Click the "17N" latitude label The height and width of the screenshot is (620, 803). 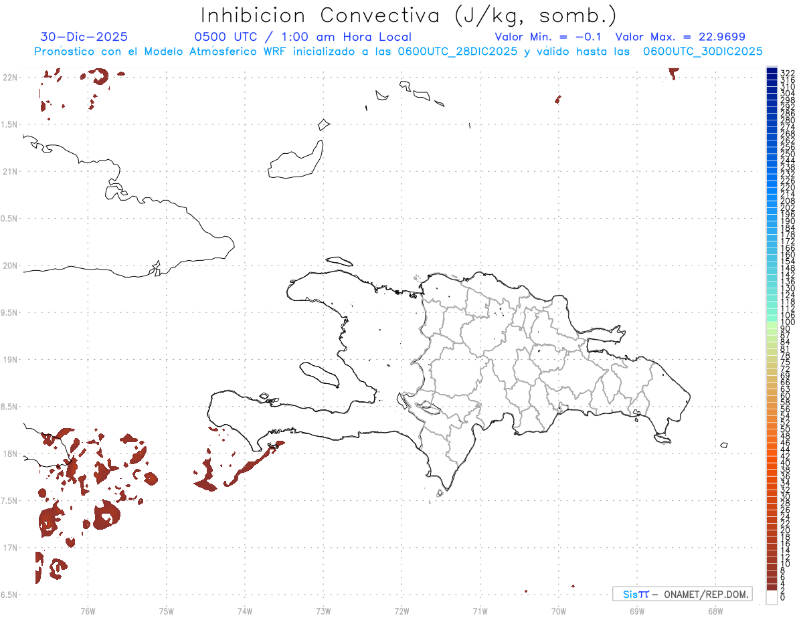click(x=10, y=548)
